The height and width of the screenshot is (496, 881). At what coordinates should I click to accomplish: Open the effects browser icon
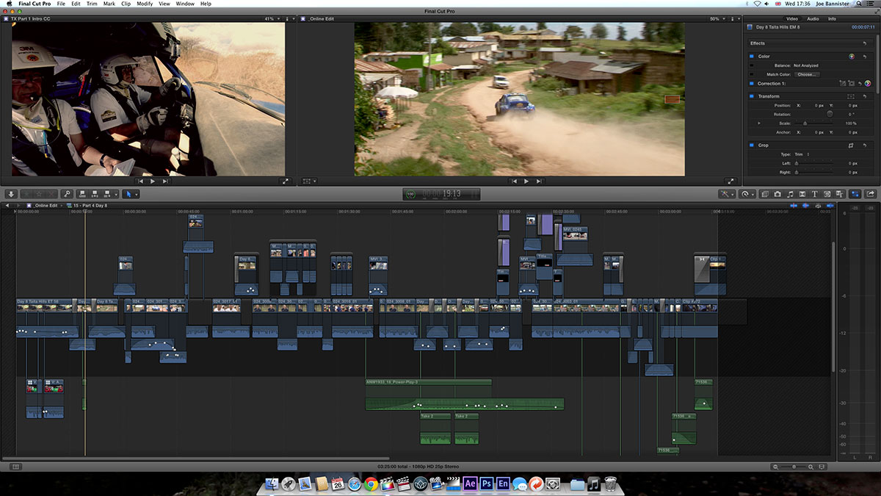(765, 194)
